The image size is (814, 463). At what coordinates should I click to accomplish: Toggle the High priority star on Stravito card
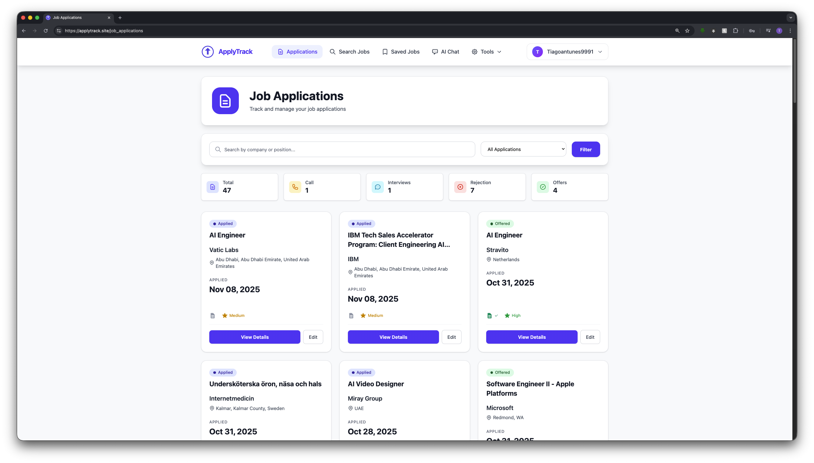point(507,315)
